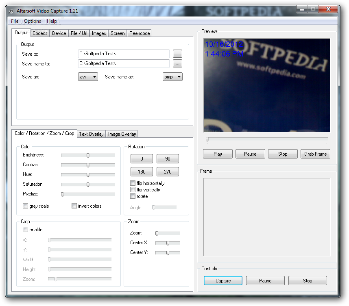
Task: Browse for Save to folder
Action: (x=177, y=54)
